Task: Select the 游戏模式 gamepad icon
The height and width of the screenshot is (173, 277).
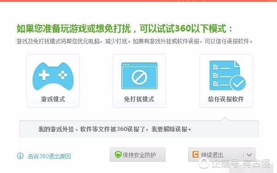Action: point(53,76)
